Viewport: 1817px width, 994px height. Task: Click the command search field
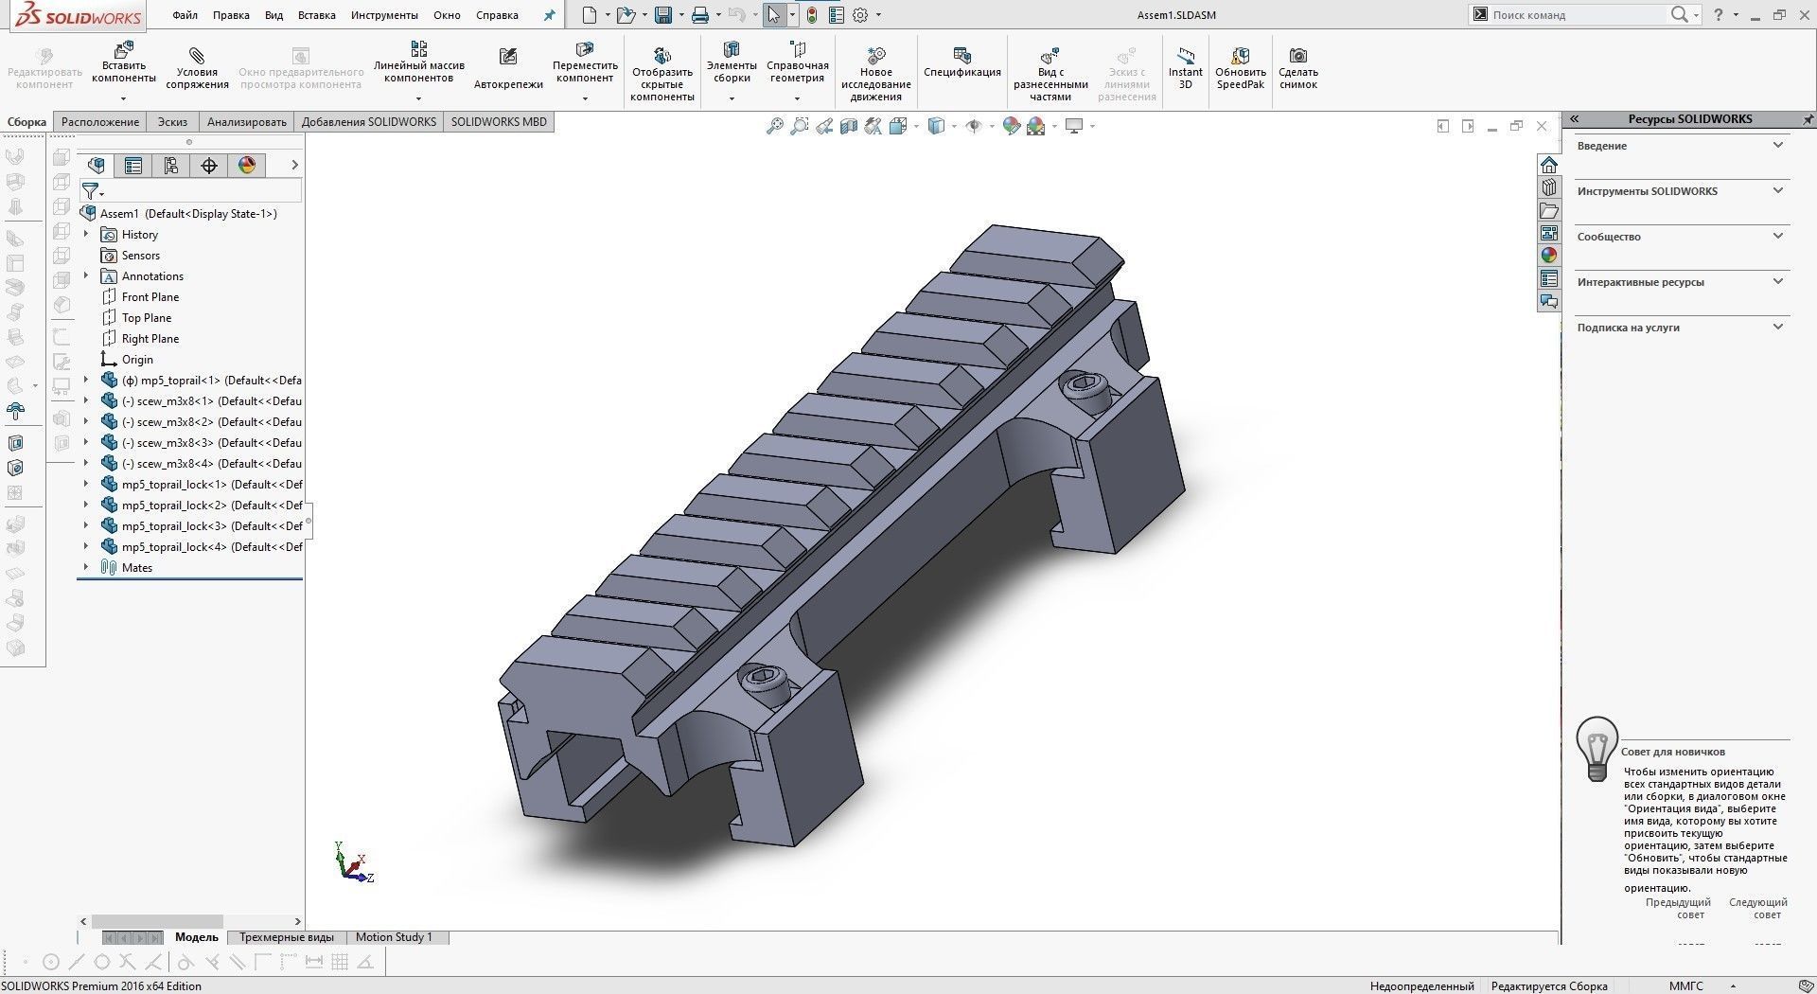pos(1576,15)
